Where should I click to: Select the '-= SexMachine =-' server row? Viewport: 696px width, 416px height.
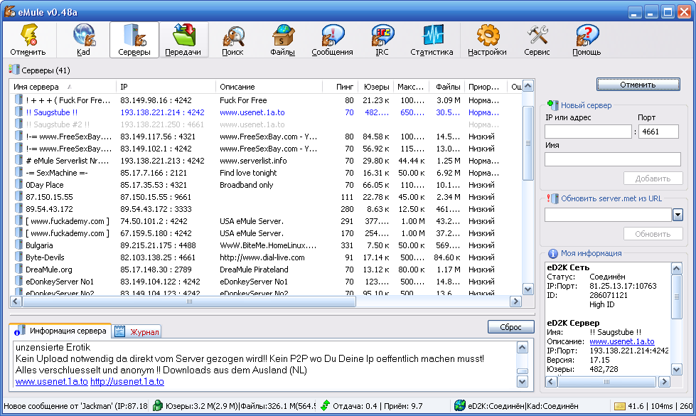265,173
